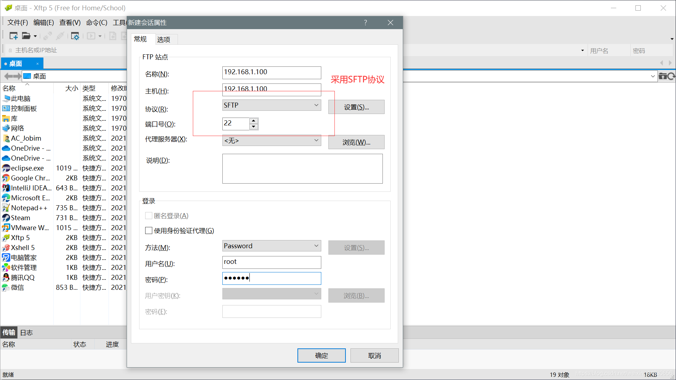The image size is (676, 380).
Task: Expand the open session dropdown arrow
Action: tap(35, 36)
